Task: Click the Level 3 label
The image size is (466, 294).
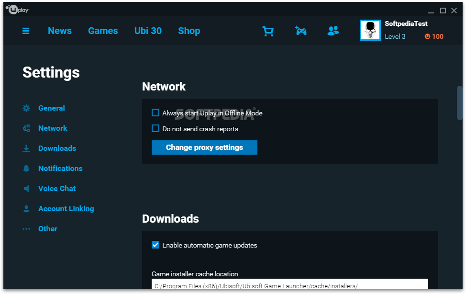Action: (x=395, y=36)
